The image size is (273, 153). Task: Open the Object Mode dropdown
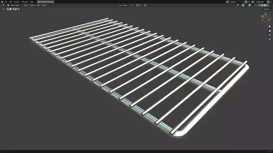(15, 5)
